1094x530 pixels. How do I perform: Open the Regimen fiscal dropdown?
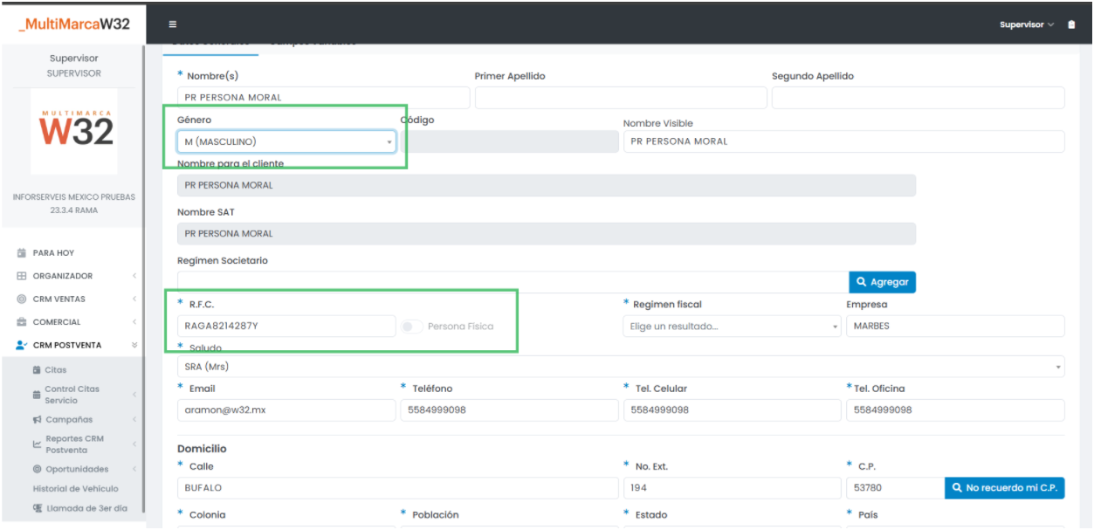tap(732, 327)
